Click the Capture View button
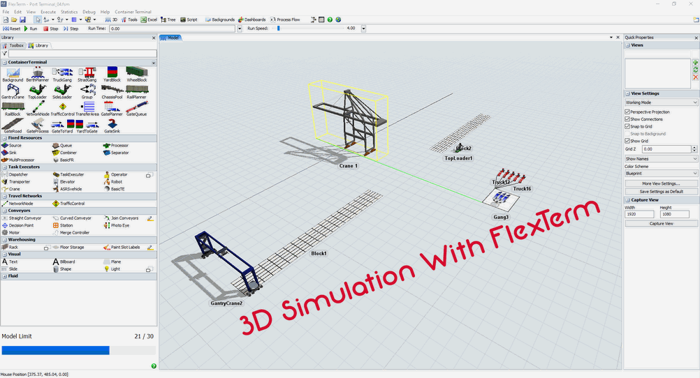 (x=661, y=224)
